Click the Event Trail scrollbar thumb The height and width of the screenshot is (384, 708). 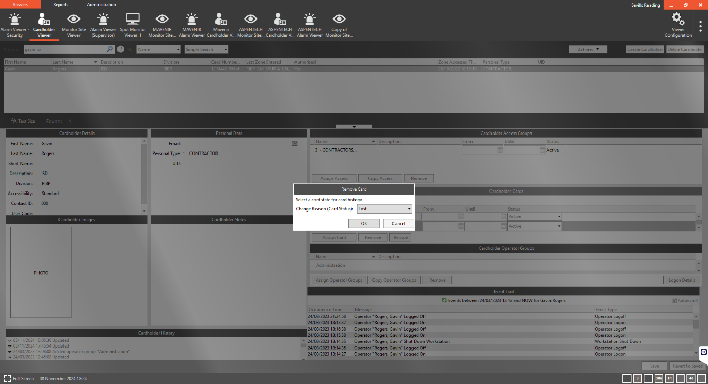tap(696, 323)
